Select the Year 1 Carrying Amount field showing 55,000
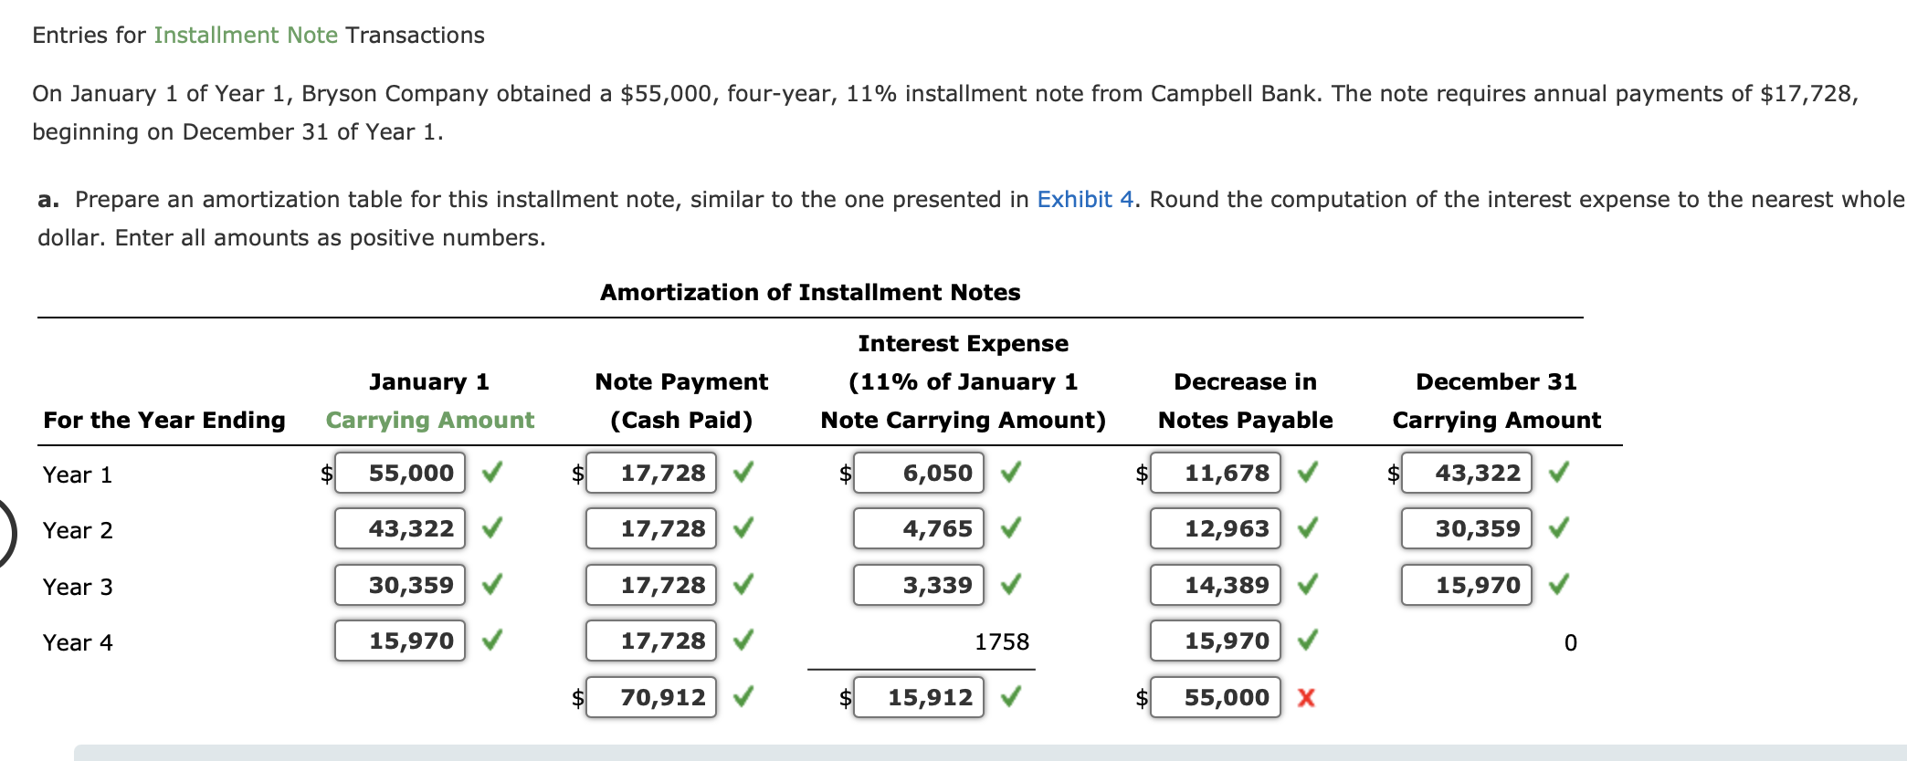Viewport: 1907px width, 761px height. click(398, 474)
